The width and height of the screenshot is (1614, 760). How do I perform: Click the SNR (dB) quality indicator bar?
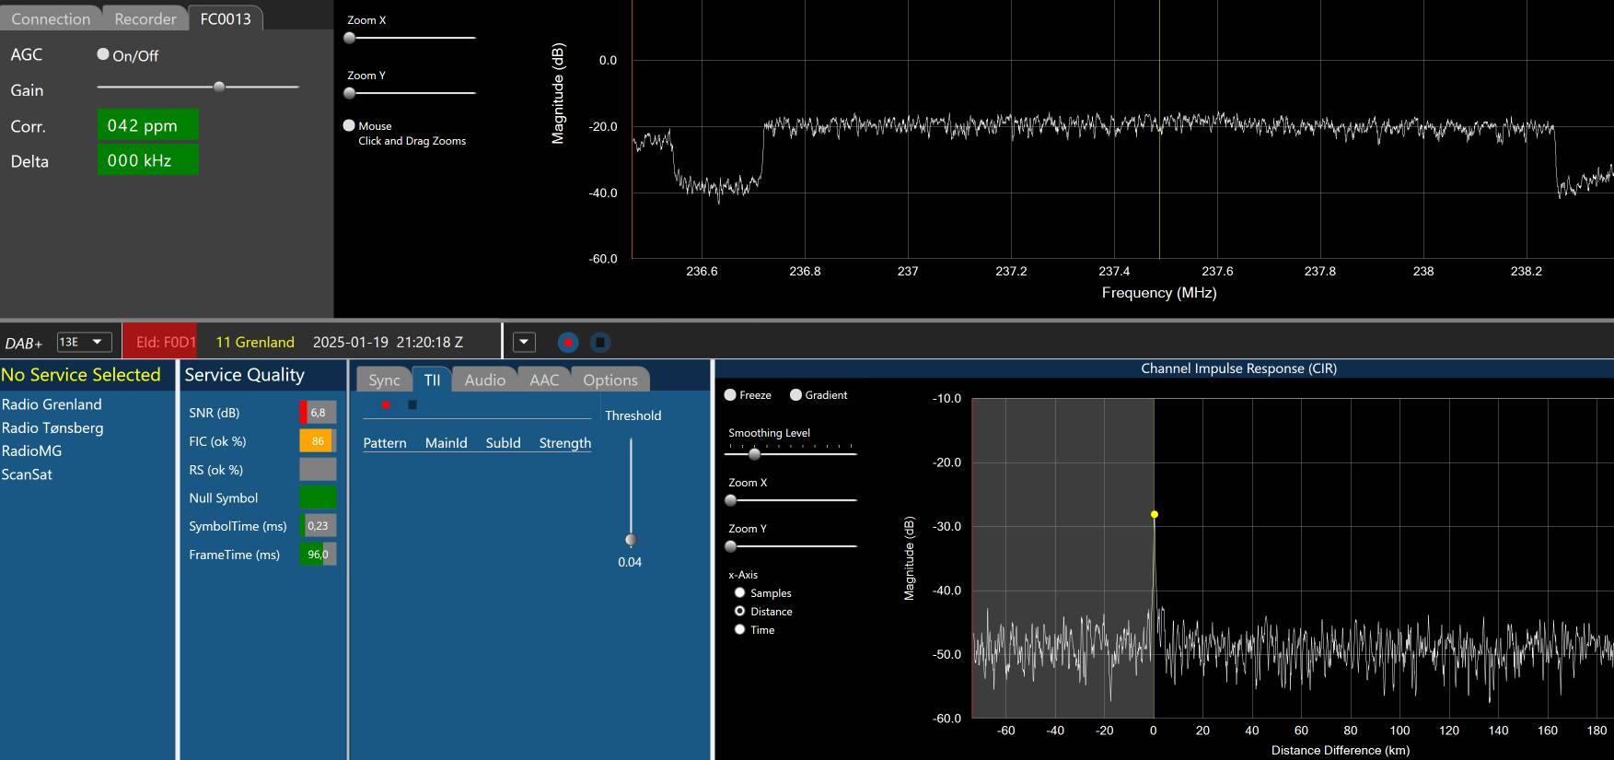point(318,413)
